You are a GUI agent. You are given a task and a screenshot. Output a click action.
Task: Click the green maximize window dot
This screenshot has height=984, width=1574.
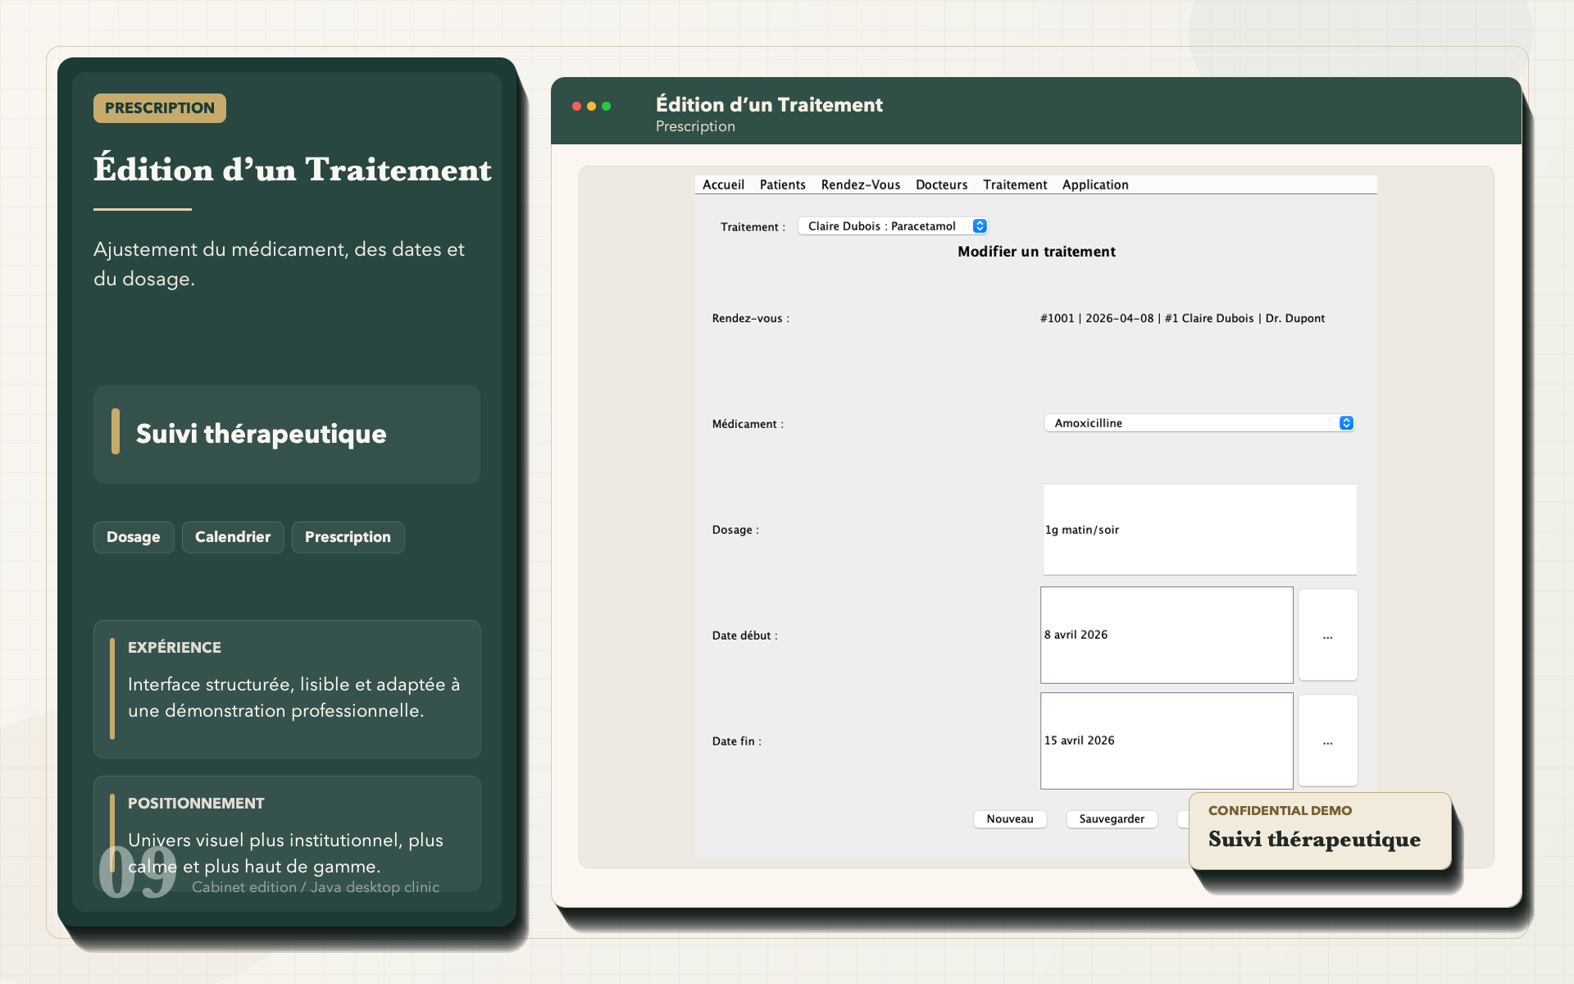coord(606,106)
